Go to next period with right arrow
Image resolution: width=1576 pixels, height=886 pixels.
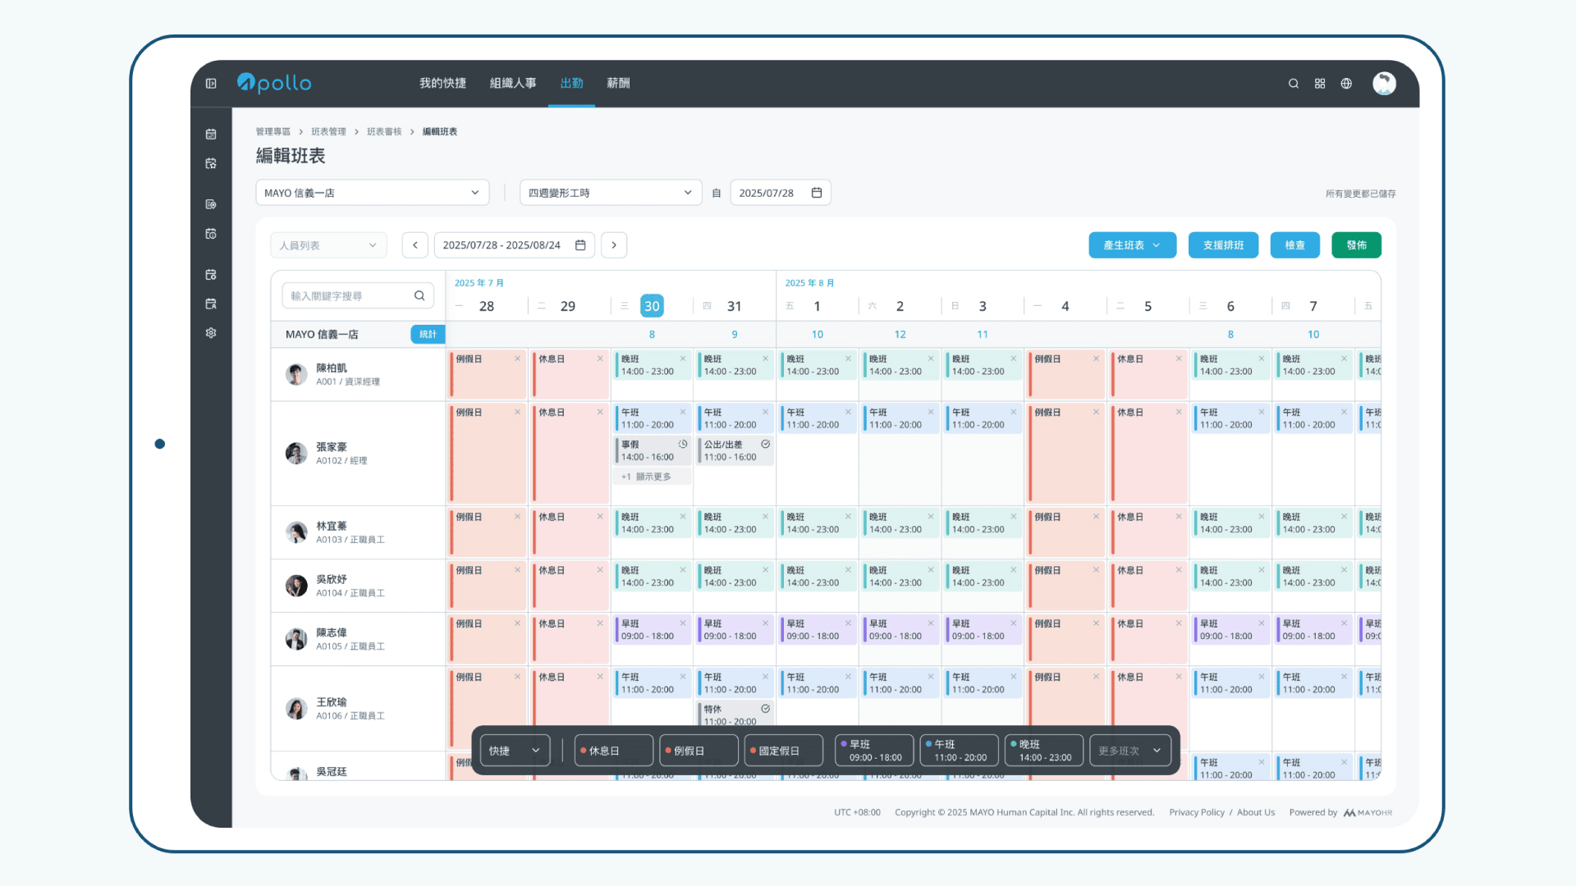(614, 245)
